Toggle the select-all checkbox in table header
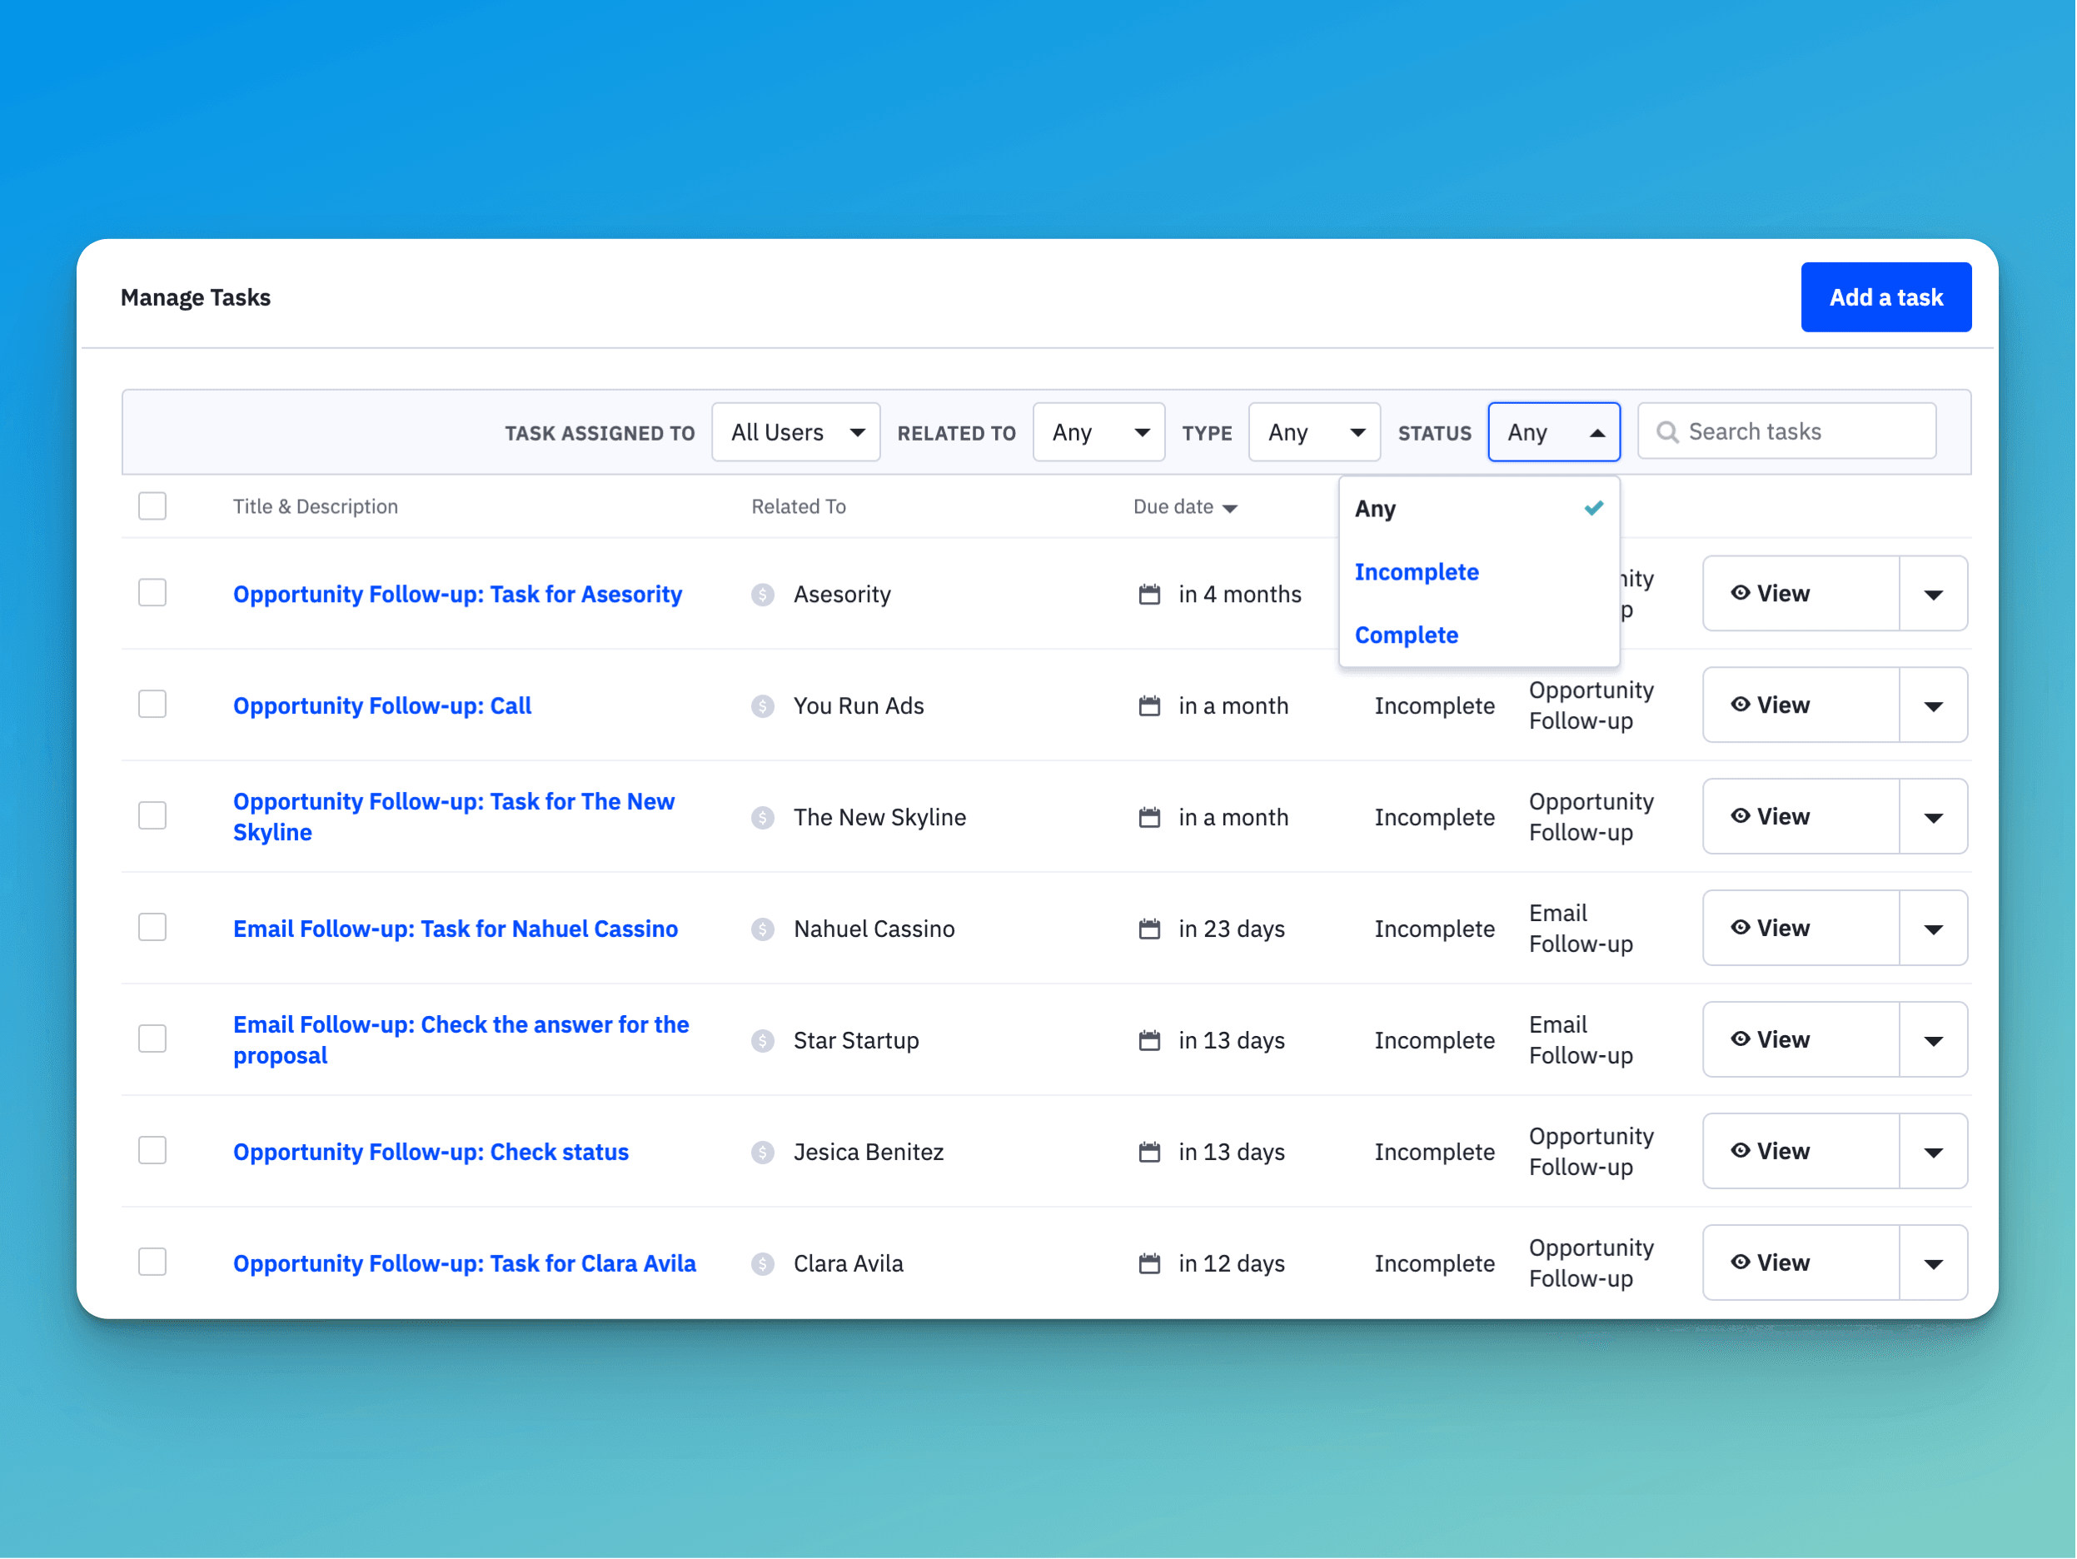This screenshot has height=1559, width=2077. [x=152, y=505]
